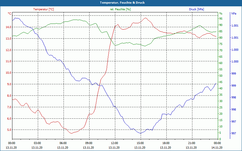Screen dimensions: 242x151
Task: Click the '11,0' temperature axis value
Action: click(x=8, y=61)
